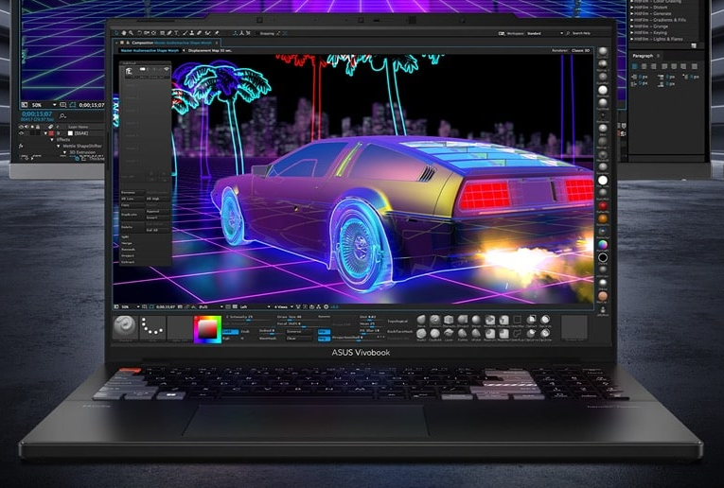Expand HitFilm - Keying effects category
Viewport: 724px width, 488px height.
tap(631, 33)
